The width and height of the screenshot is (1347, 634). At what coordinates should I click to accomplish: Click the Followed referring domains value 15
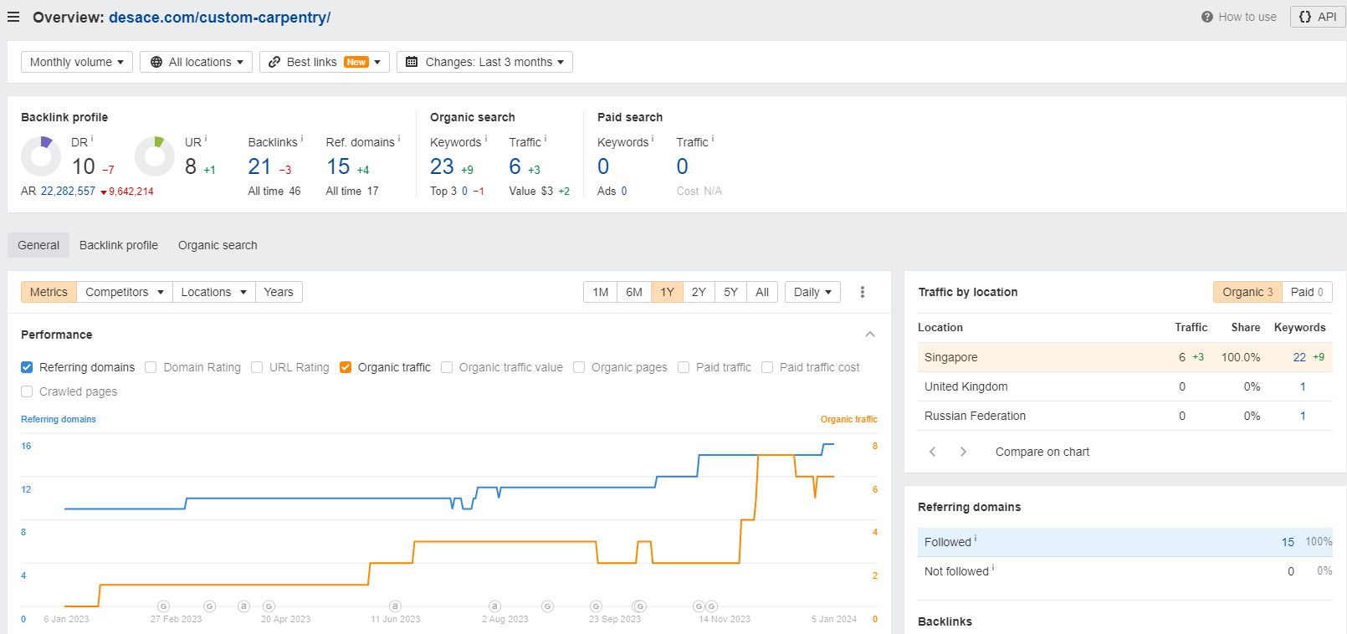1288,542
